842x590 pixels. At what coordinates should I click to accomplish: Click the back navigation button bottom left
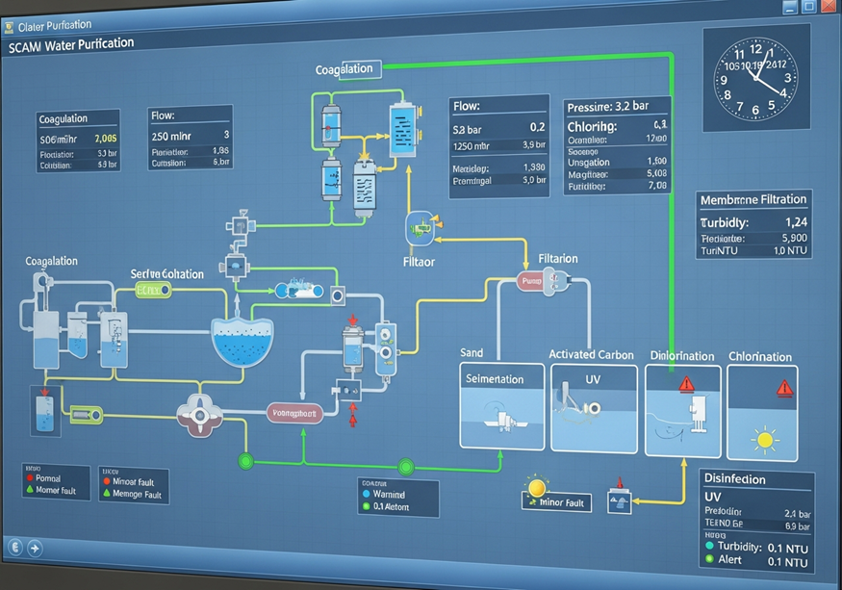click(x=15, y=547)
